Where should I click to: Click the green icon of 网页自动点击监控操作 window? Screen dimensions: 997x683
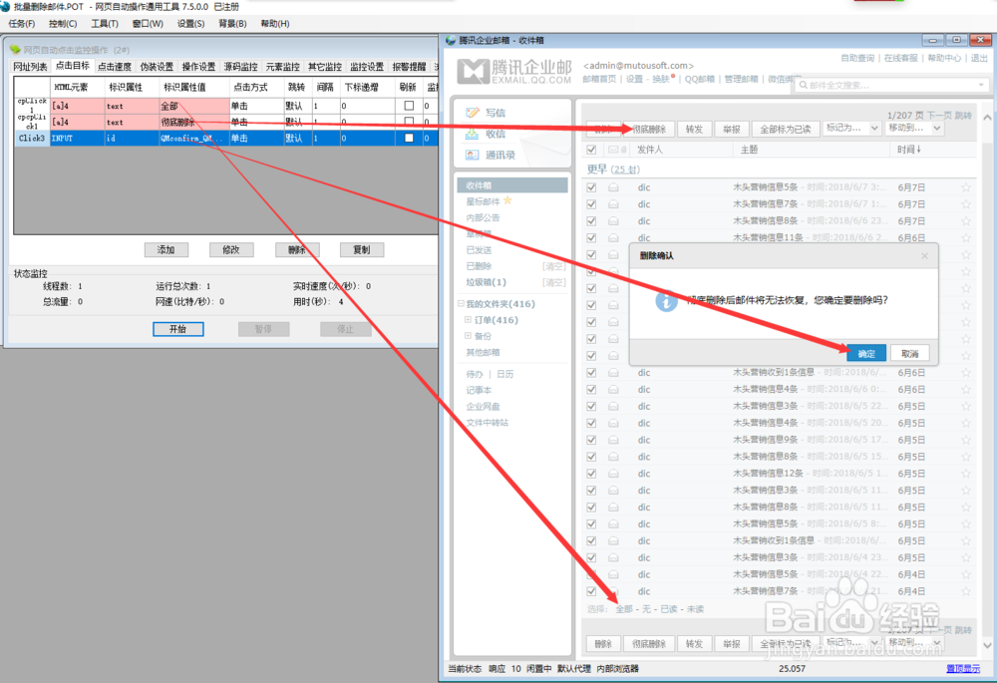(x=15, y=50)
